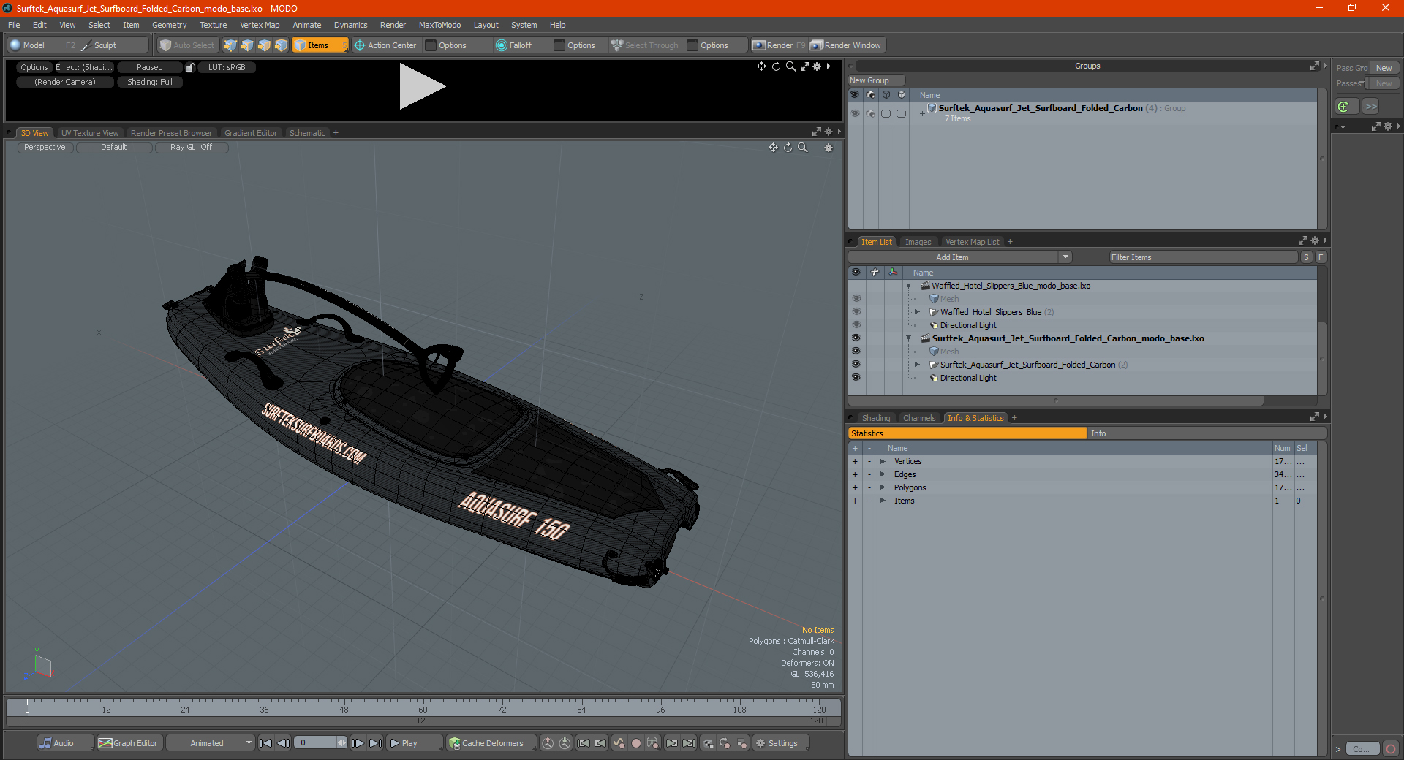The width and height of the screenshot is (1404, 760).
Task: Switch to Channels tab
Action: coord(919,418)
